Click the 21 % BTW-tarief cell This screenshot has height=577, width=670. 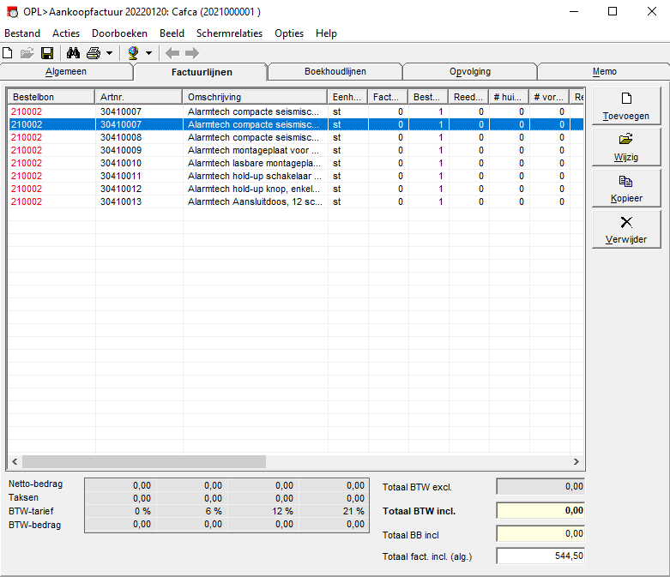pyautogui.click(x=334, y=511)
